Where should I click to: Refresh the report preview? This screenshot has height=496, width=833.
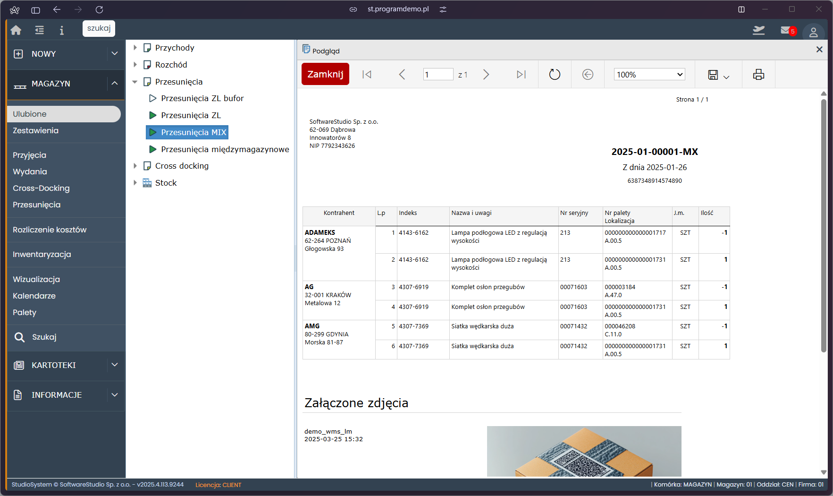(x=555, y=75)
